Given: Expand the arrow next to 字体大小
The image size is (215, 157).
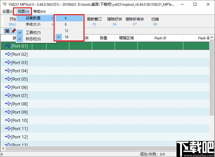Looking at the screenshot, I should coord(52,25).
